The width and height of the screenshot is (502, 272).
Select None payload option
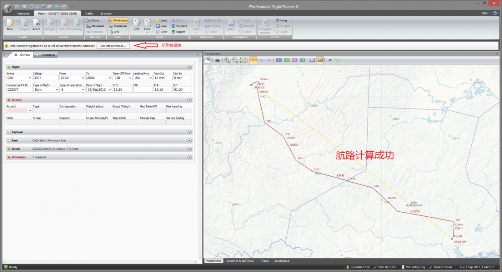pyautogui.click(x=93, y=20)
